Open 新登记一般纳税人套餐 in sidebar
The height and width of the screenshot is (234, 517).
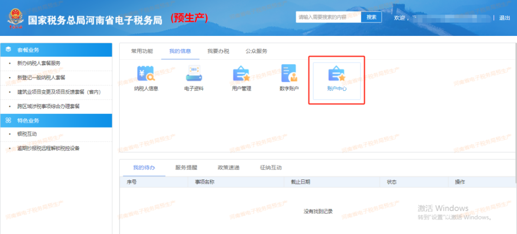(x=41, y=78)
